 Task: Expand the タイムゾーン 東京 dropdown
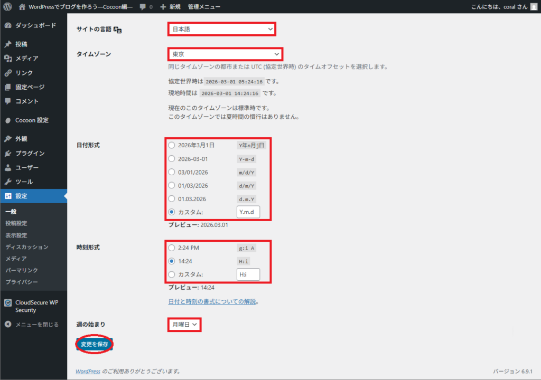[225, 54]
